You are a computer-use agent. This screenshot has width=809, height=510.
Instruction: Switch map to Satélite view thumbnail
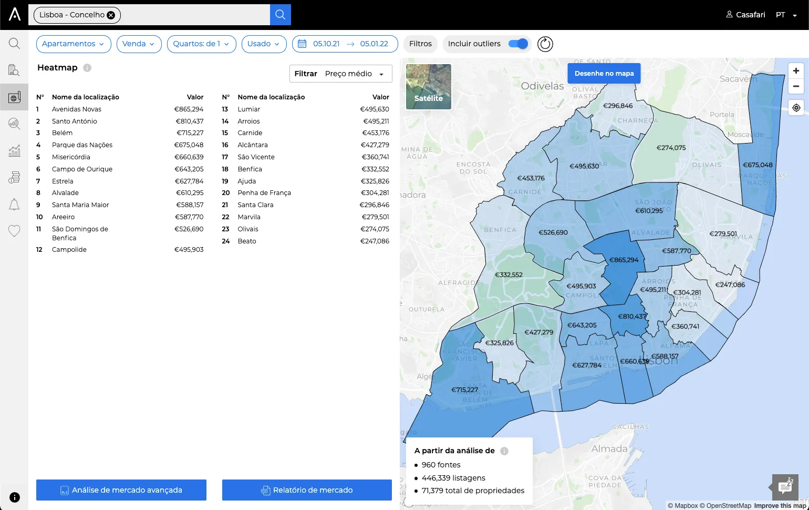[429, 87]
